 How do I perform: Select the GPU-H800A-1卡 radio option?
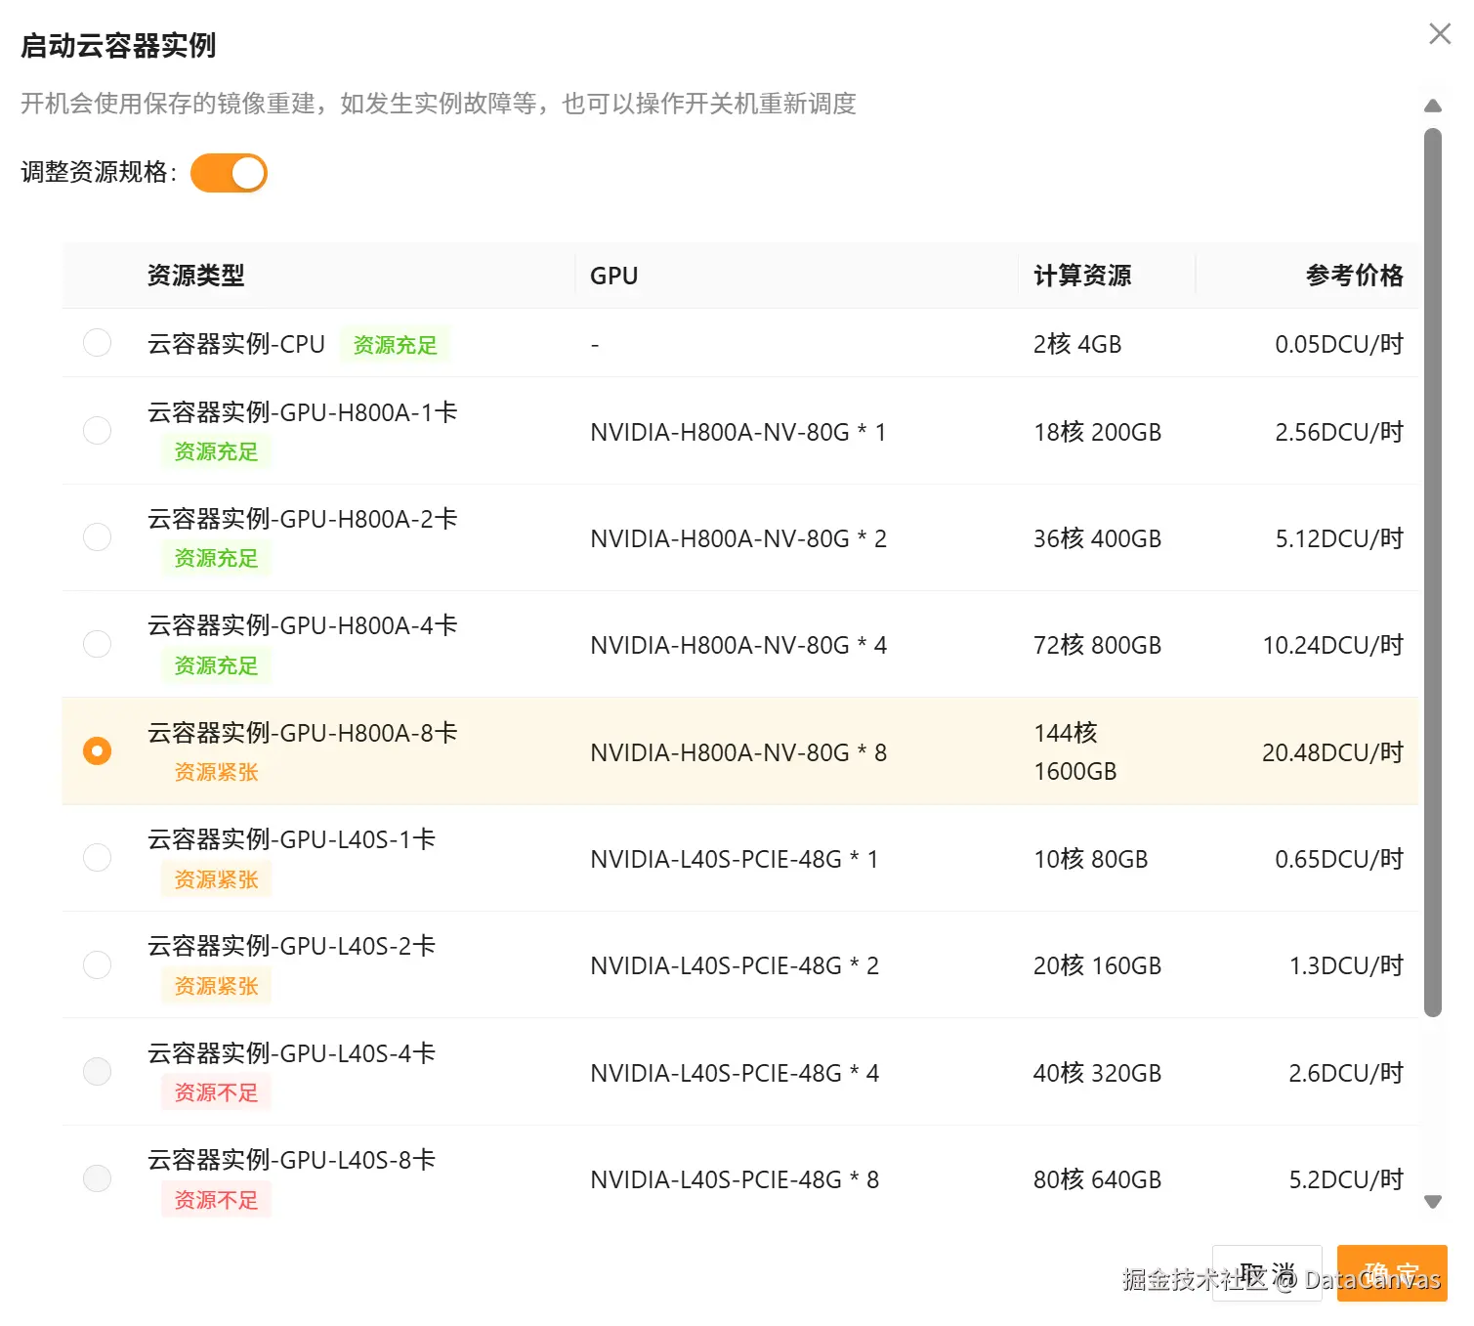pos(97,431)
